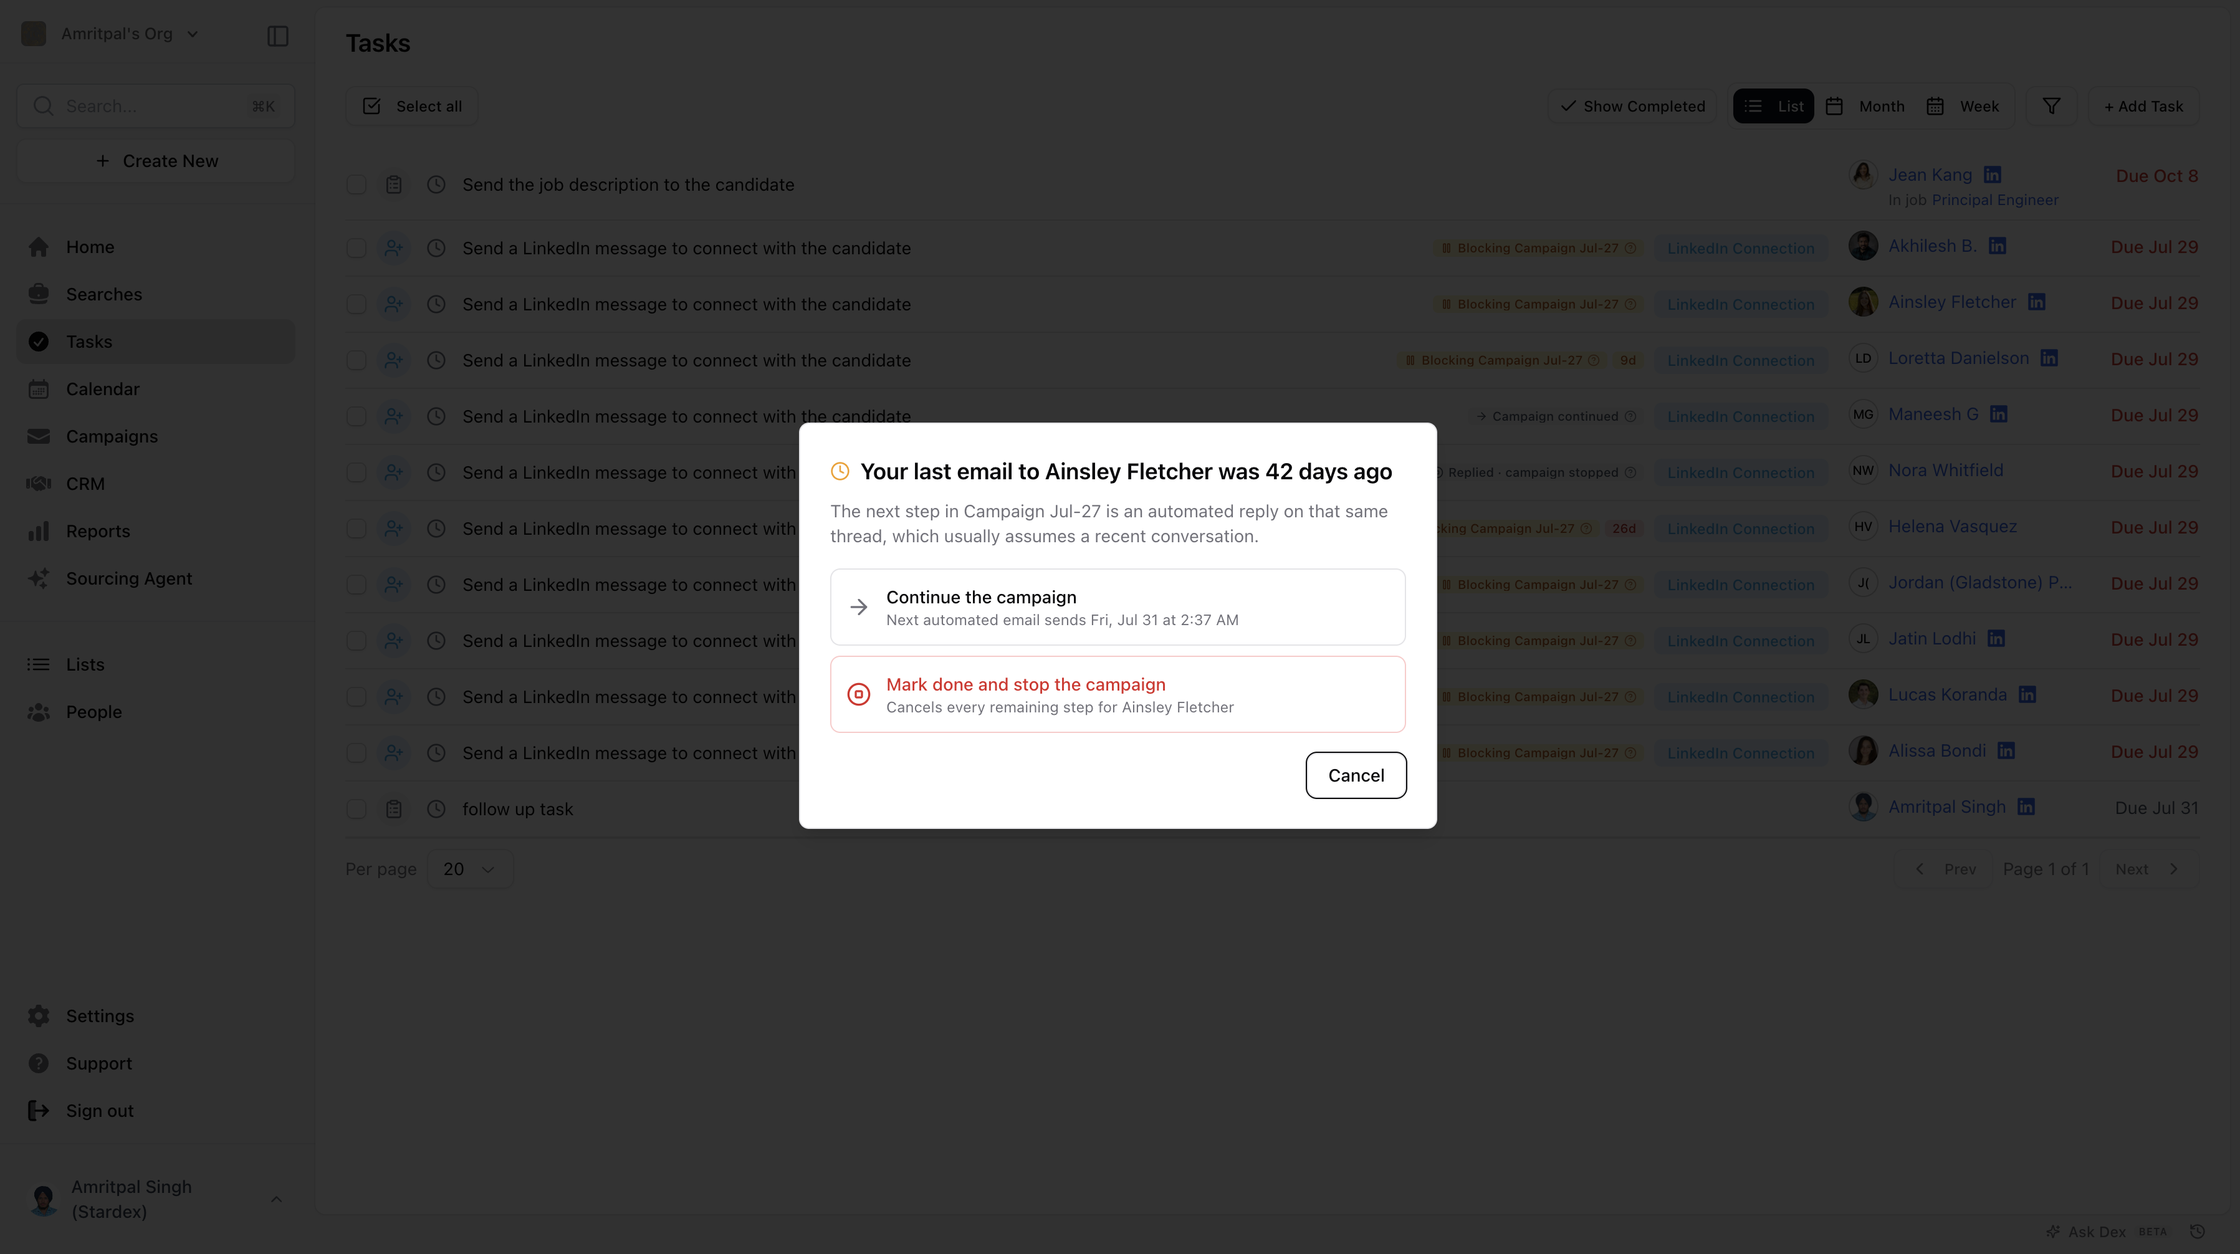
Task: Click LinkedIn Connection tag on Alissa Bondi row
Action: coord(1741,753)
